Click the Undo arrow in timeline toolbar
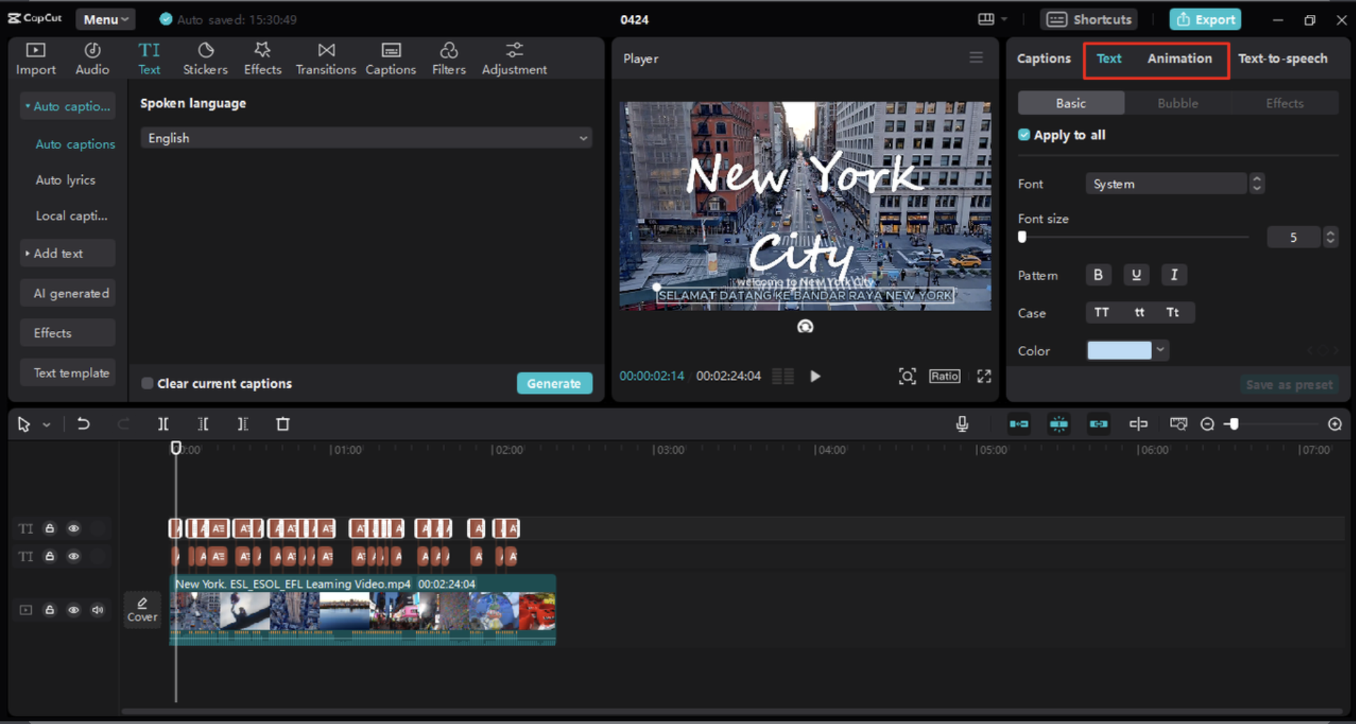This screenshot has width=1356, height=724. [x=84, y=424]
